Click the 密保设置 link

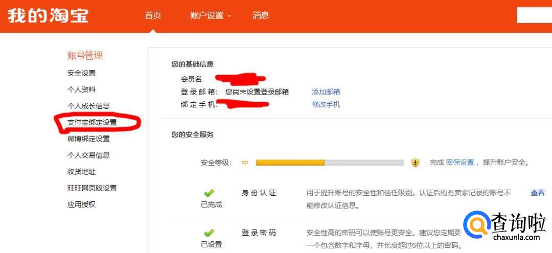coord(460,163)
